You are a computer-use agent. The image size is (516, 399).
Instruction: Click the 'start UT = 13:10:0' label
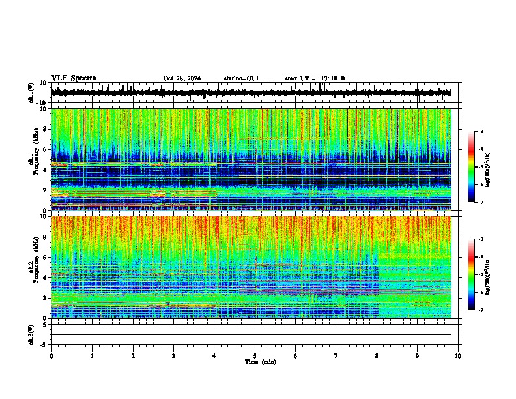315,78
